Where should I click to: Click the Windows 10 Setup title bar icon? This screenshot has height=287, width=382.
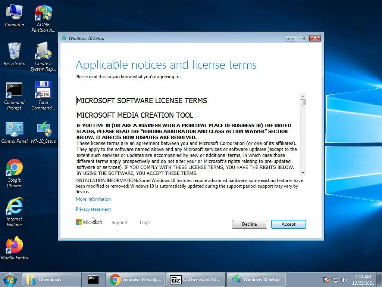point(64,38)
